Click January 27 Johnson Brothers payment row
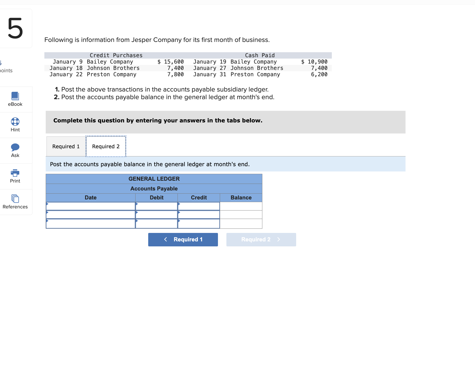 point(260,68)
